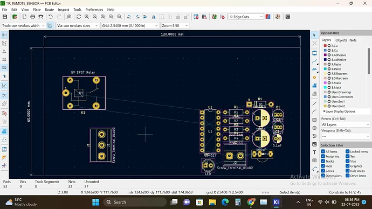The width and height of the screenshot is (372, 209).
Task: Click the Print icon
Action: click(x=32, y=17)
